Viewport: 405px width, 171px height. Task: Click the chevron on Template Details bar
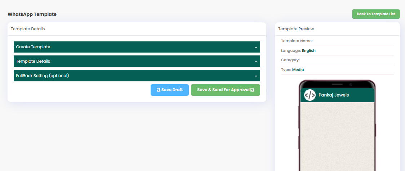click(256, 62)
